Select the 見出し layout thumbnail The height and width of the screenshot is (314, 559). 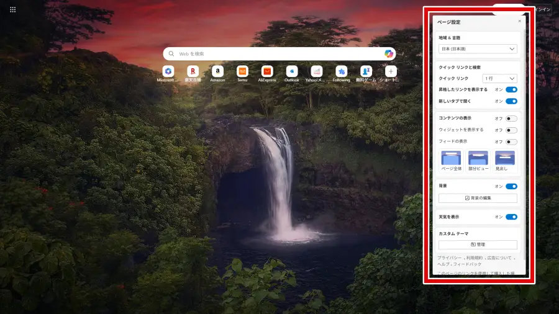click(505, 161)
